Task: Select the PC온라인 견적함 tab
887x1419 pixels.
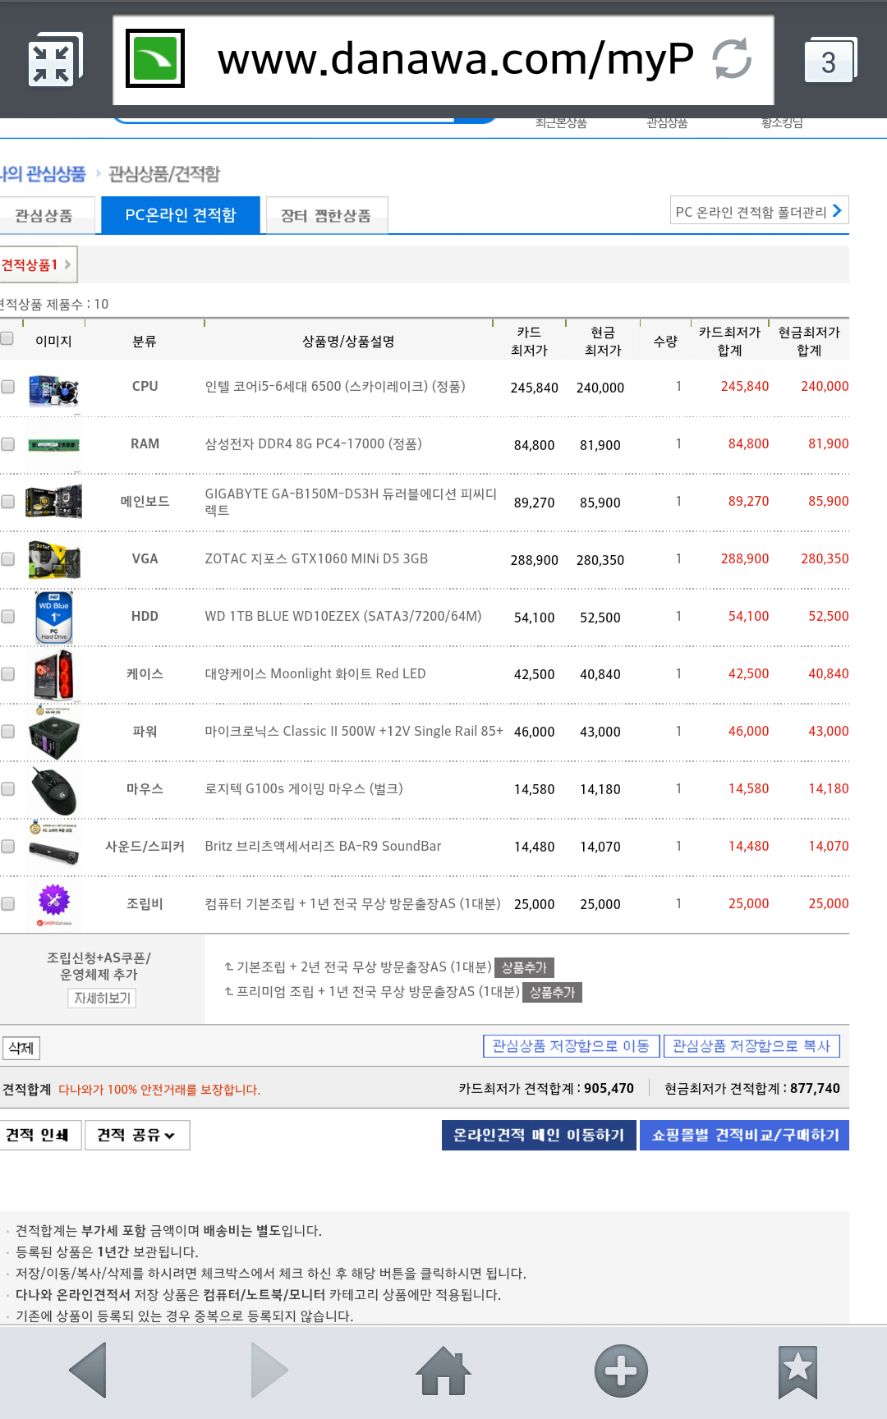Action: pos(181,215)
